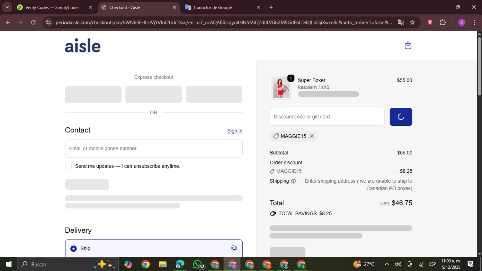
Task: Show hidden system tray icons
Action: click(x=387, y=264)
